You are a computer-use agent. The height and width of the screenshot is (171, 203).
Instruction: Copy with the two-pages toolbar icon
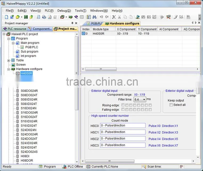pos(125,17)
